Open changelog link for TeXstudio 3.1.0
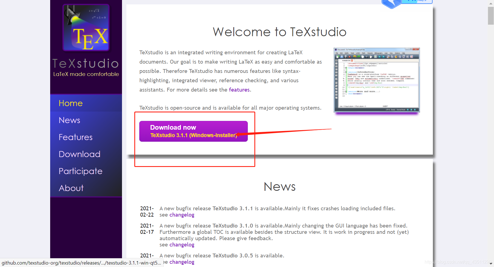Viewport: 494px width, 267px height. tap(182, 245)
